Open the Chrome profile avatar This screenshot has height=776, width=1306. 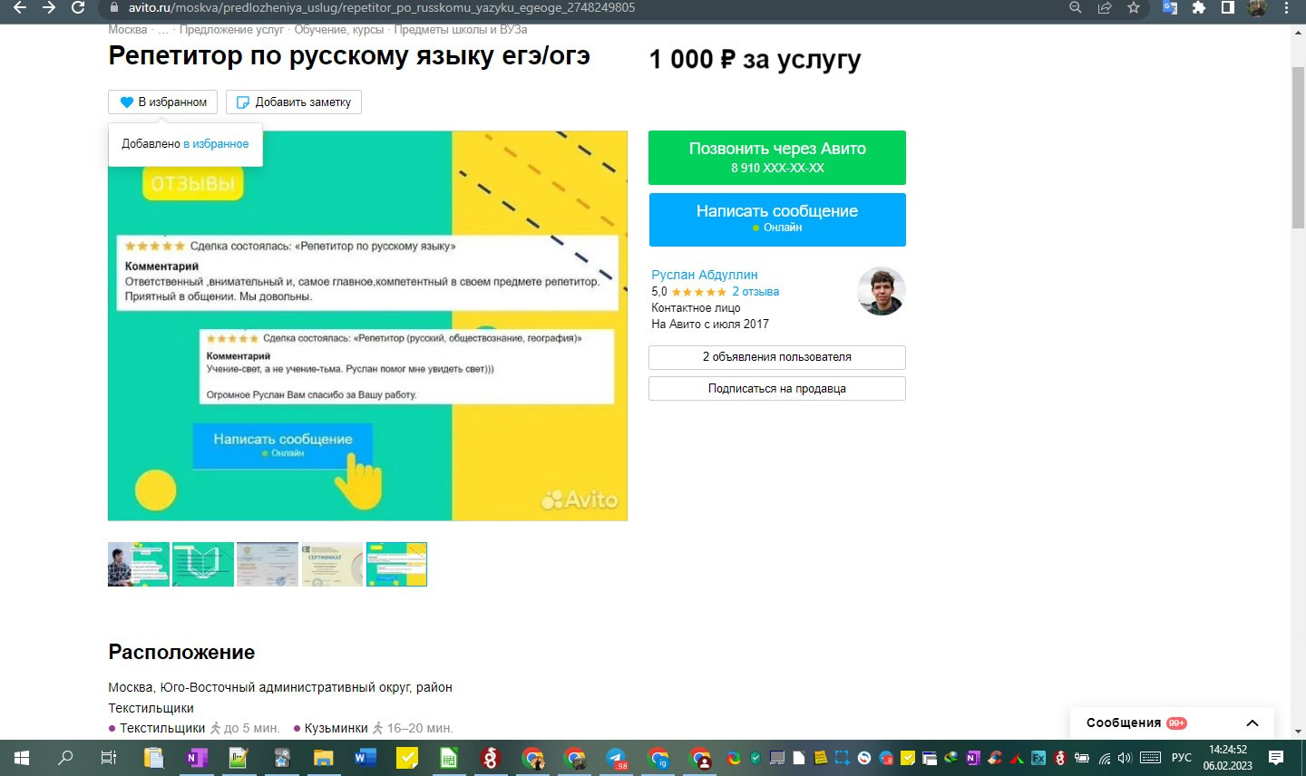(1257, 7)
